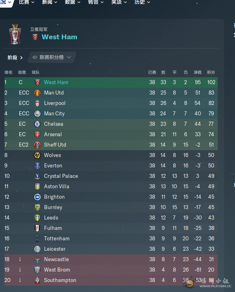
Task: Select the Newcastle relegation row
Action: [111, 260]
